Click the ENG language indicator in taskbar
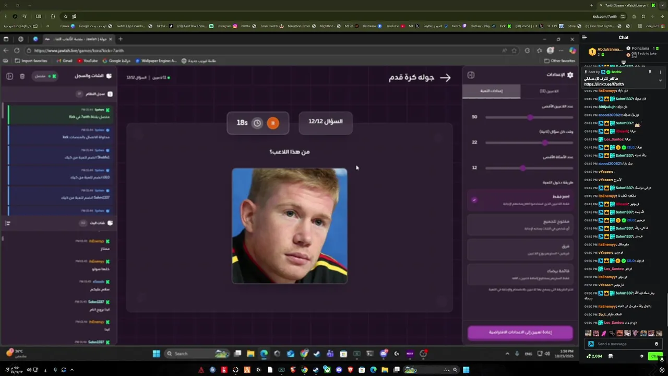Screen dimensions: 668x376 [529, 354]
